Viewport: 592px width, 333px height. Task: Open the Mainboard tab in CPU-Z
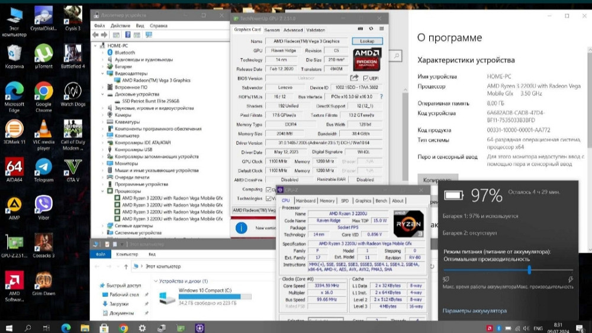(x=305, y=201)
